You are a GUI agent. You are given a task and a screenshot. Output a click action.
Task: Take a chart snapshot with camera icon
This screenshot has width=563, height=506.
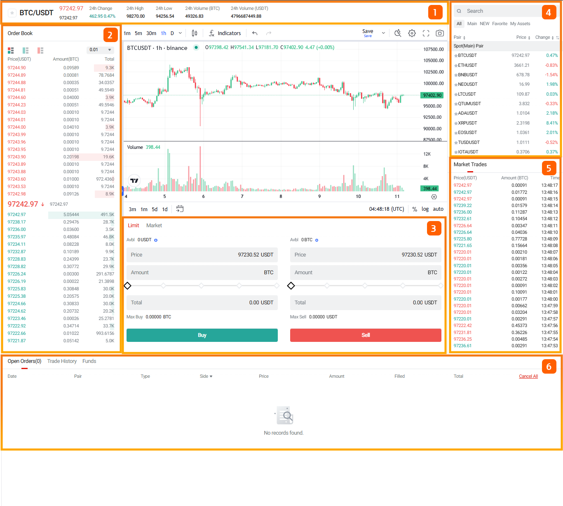[x=440, y=33]
